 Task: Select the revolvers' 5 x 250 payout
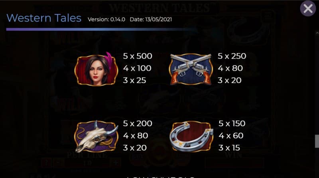point(232,56)
